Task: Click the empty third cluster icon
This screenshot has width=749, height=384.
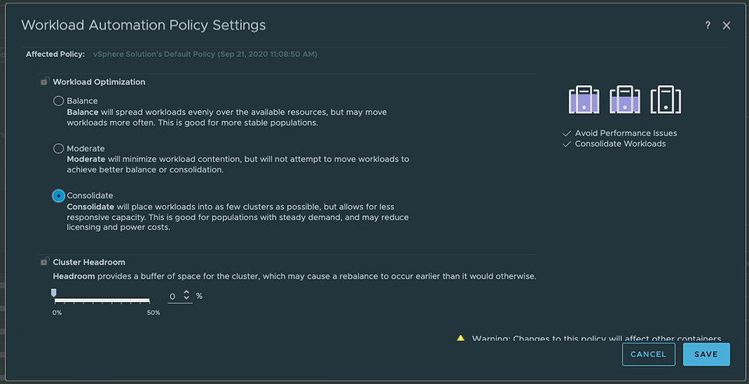Action: coord(666,99)
